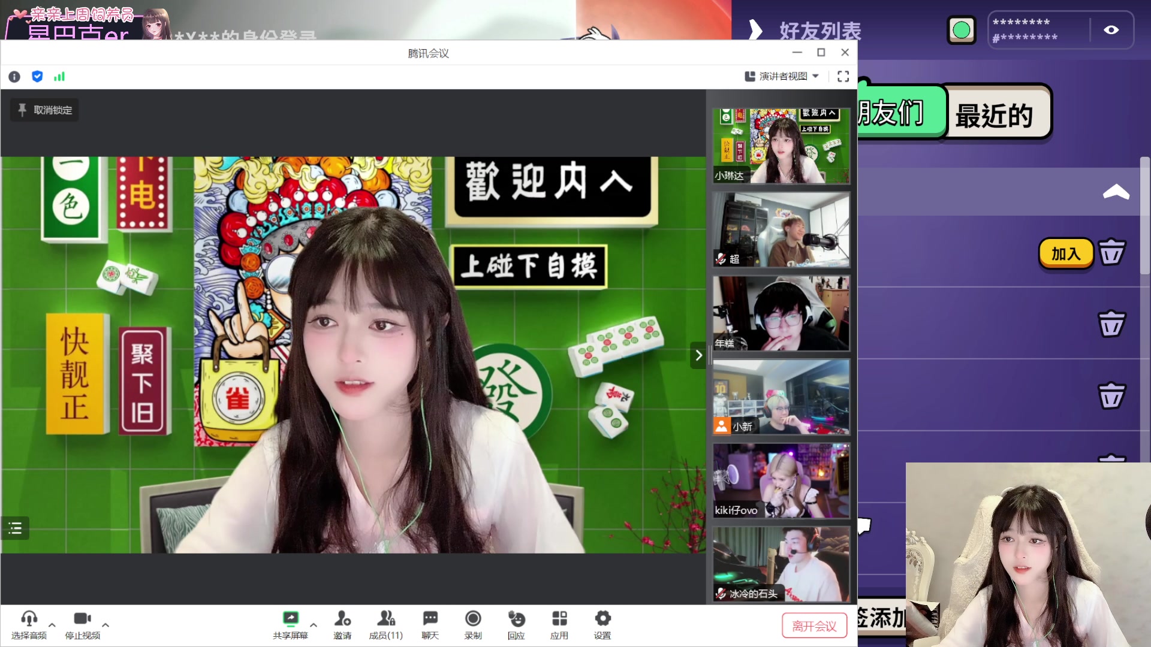Click the muted mic icon on 冰冷的石头's tile
This screenshot has height=647, width=1151.
721,594
